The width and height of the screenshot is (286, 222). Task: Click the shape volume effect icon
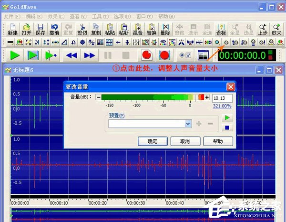[x=271, y=42]
